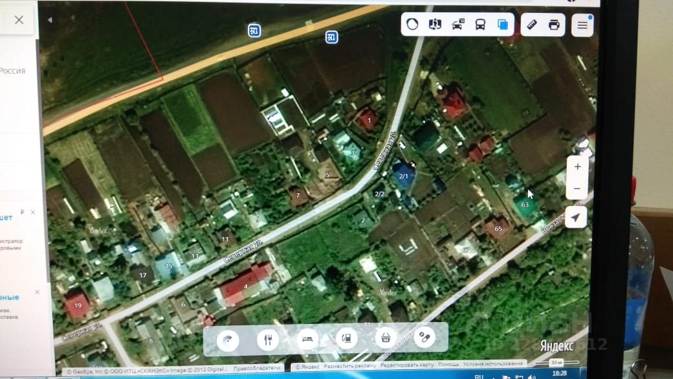673x379 pixels.
Task: Zoom in with the plus button
Action: [577, 167]
